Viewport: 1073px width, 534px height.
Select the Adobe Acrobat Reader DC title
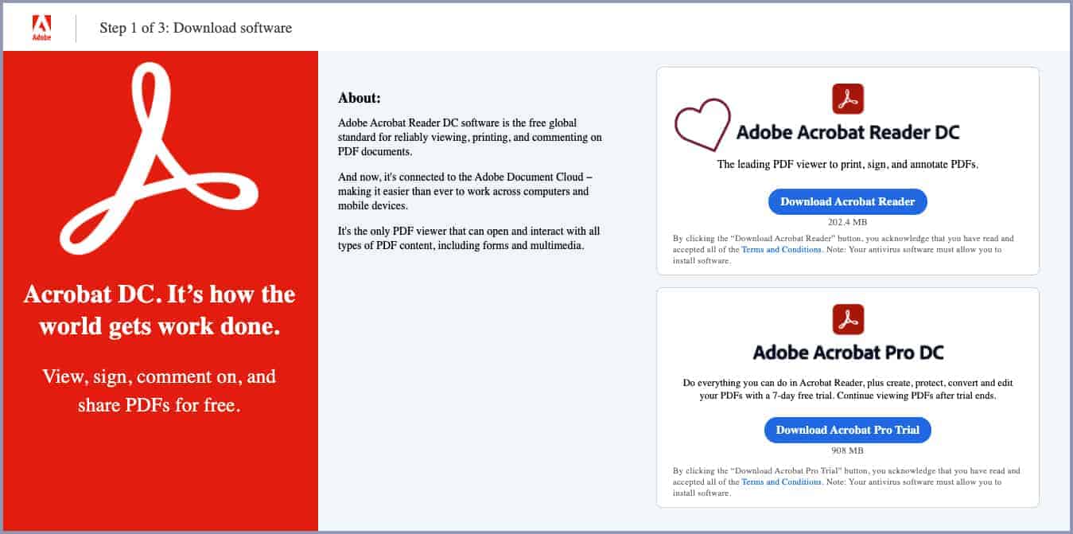[848, 132]
